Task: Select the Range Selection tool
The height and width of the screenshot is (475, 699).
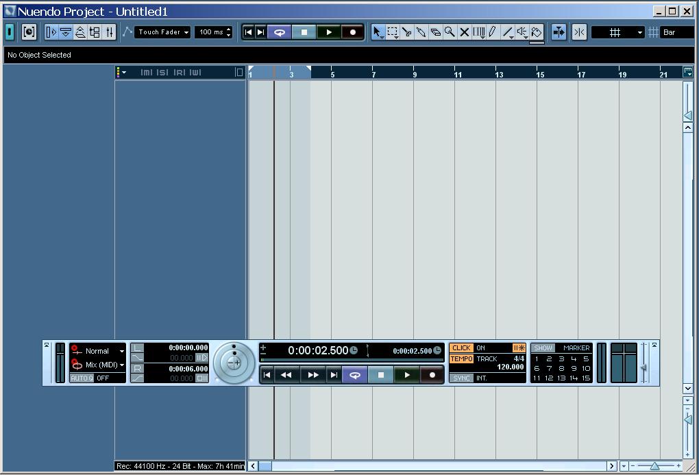Action: [392, 32]
